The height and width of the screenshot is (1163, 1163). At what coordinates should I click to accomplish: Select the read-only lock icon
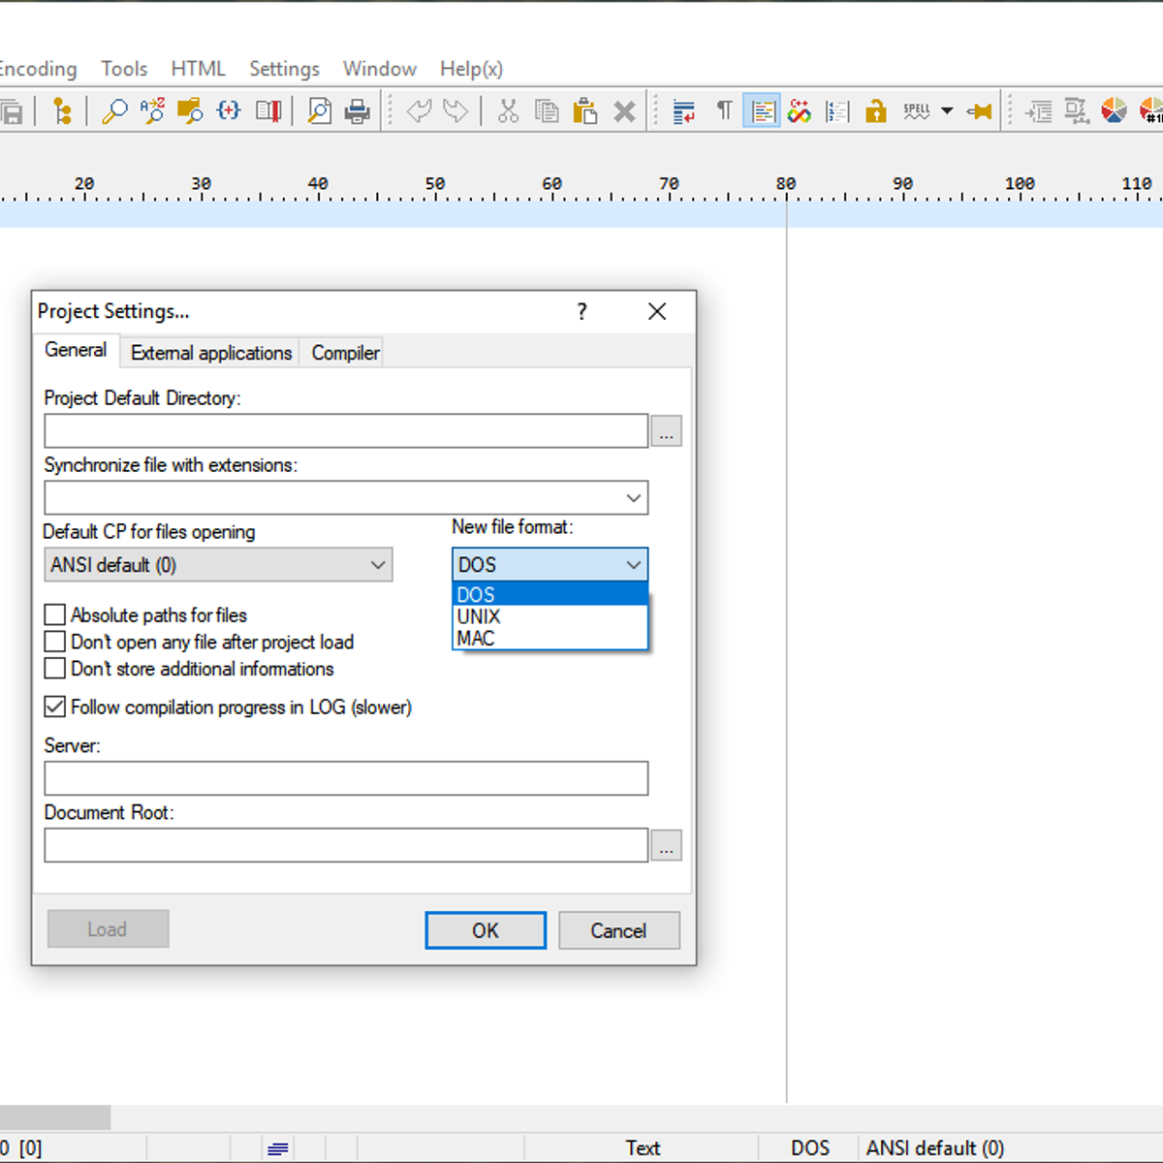pos(875,110)
